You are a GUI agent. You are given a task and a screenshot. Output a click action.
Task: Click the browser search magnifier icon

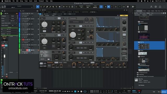click(x=162, y=11)
